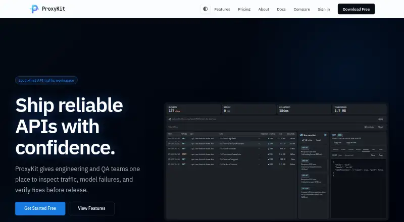Click the 184ms average latency stat
Viewport: 404px width, 222px height.
(304, 109)
